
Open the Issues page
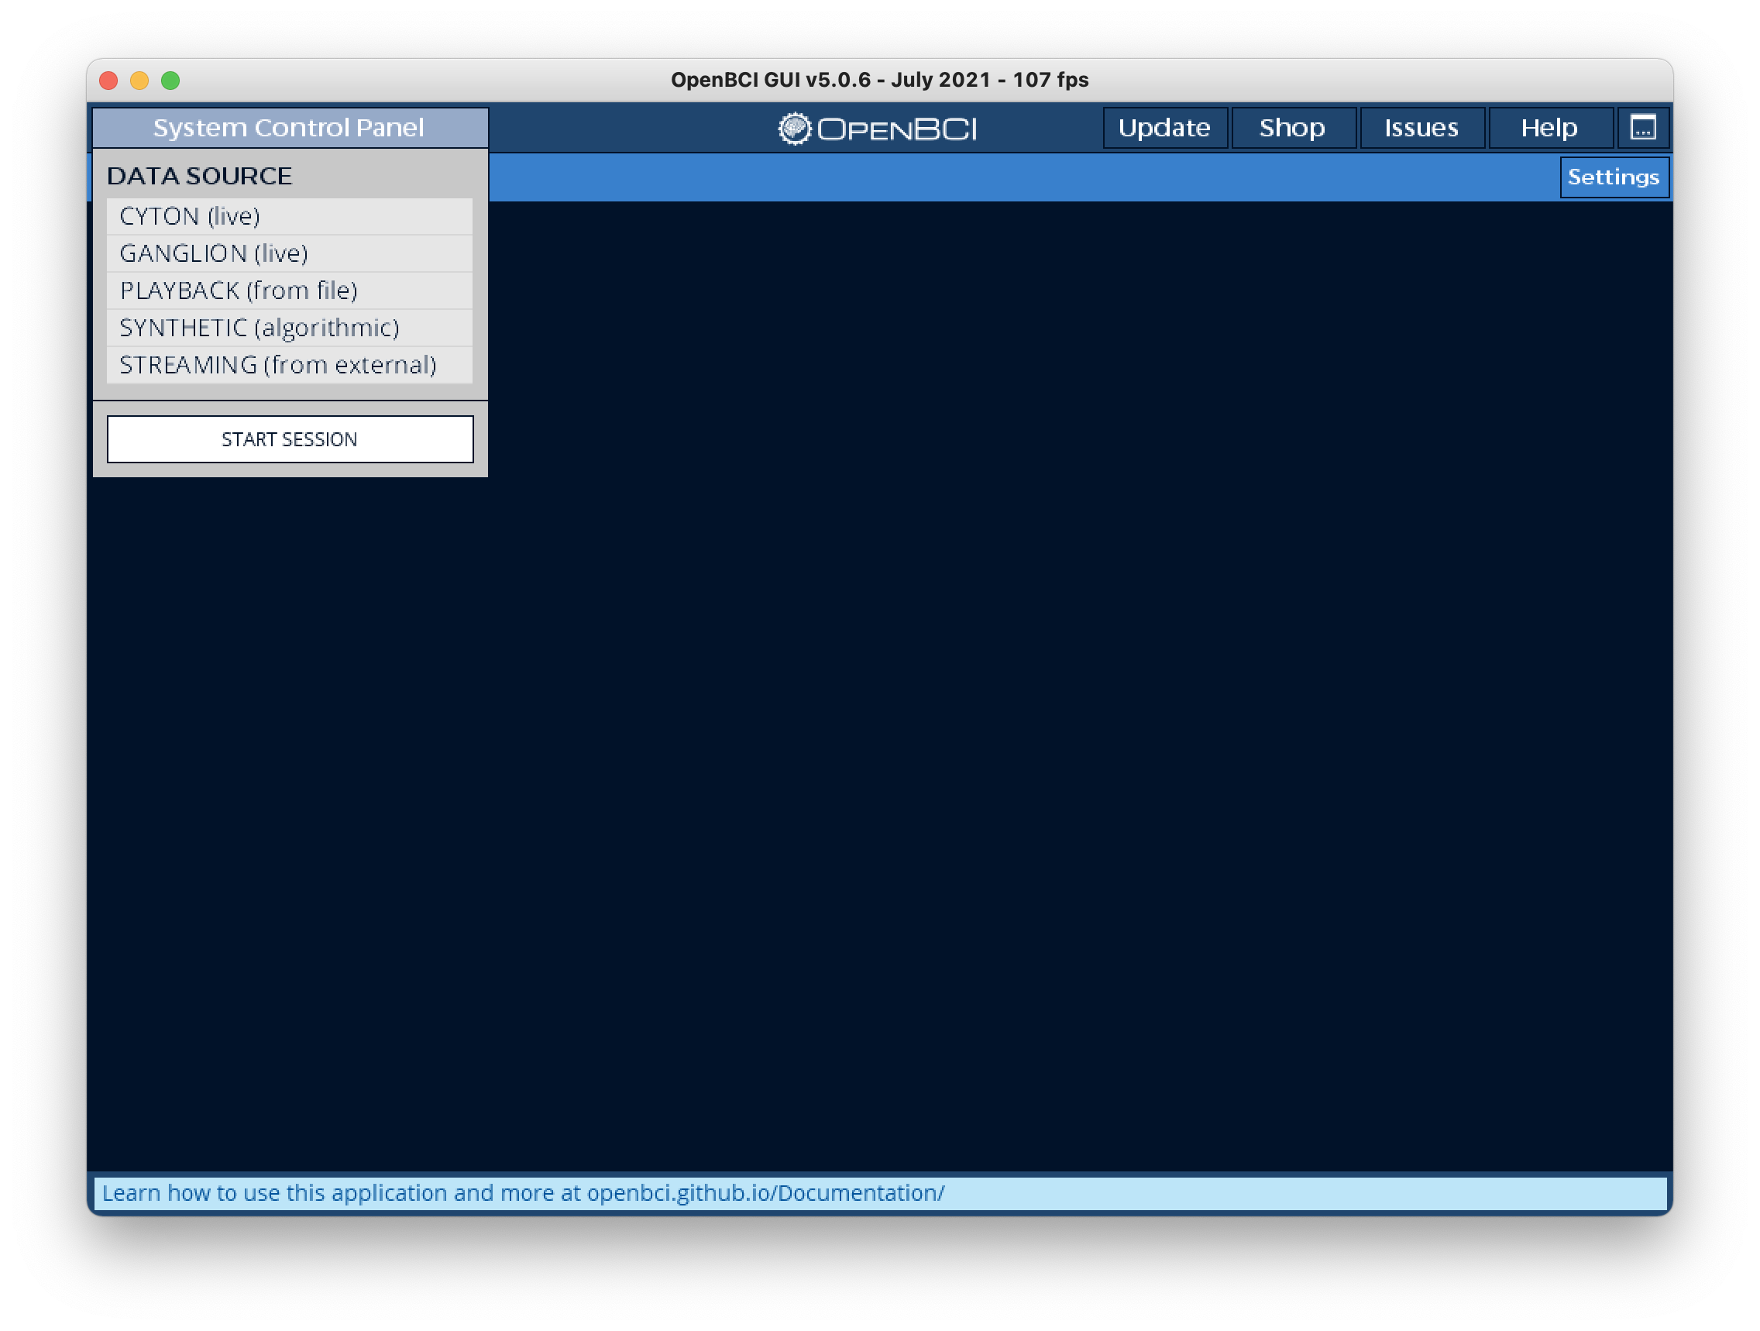click(x=1421, y=127)
